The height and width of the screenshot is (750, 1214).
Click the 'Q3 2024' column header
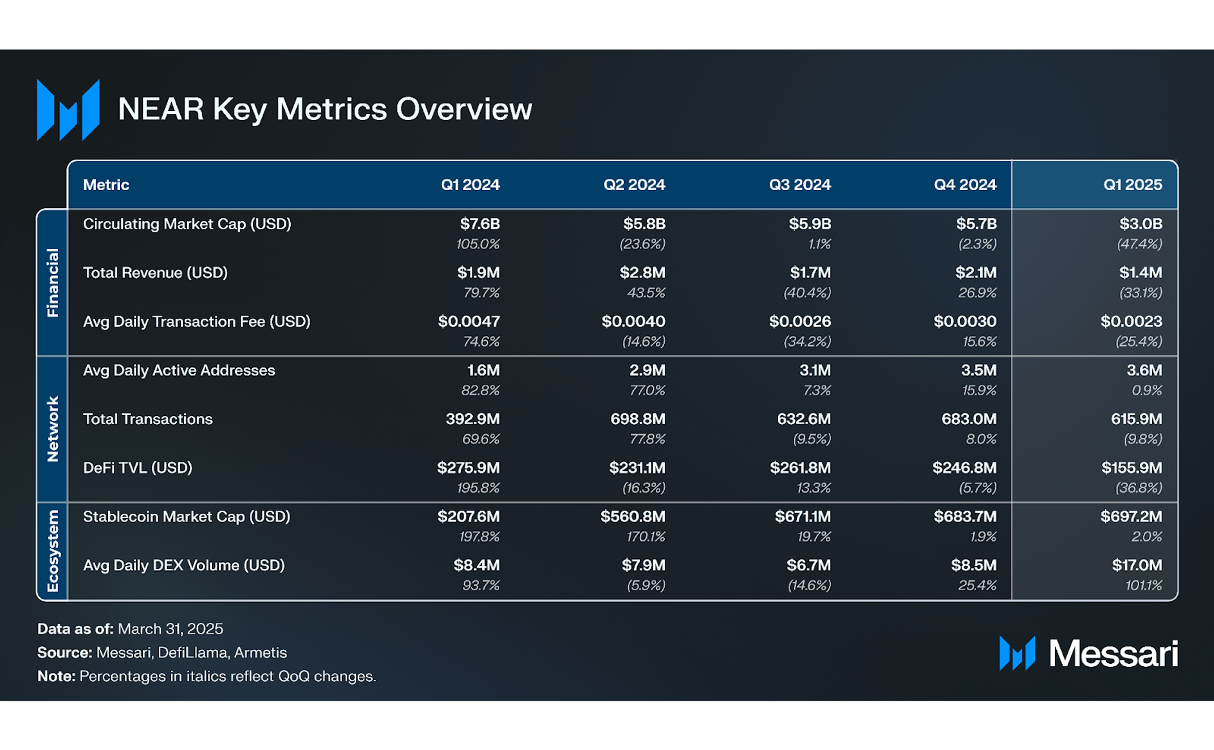tap(800, 185)
